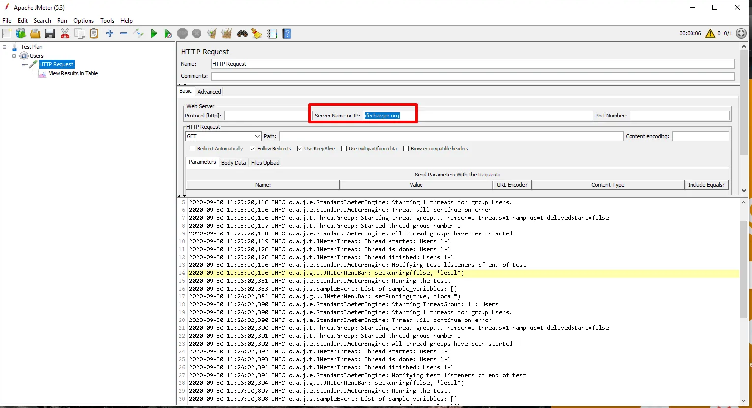The image size is (752, 408).
Task: Click the Reset Search brush icon
Action: pyautogui.click(x=256, y=33)
